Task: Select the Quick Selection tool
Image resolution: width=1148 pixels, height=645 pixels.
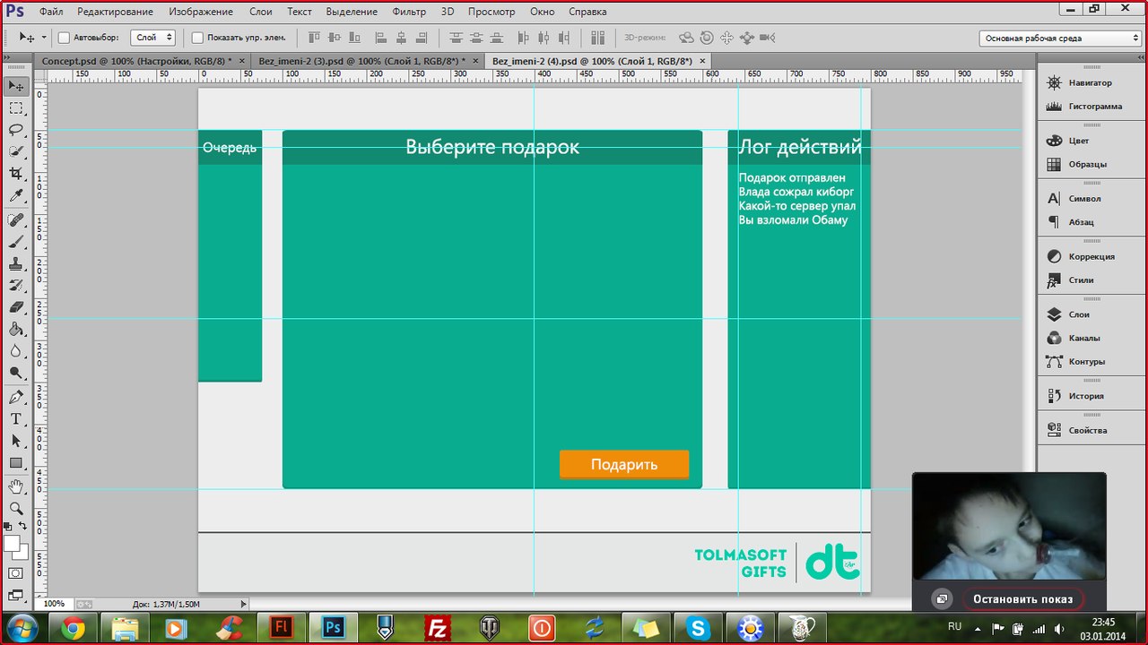Action: pyautogui.click(x=16, y=152)
